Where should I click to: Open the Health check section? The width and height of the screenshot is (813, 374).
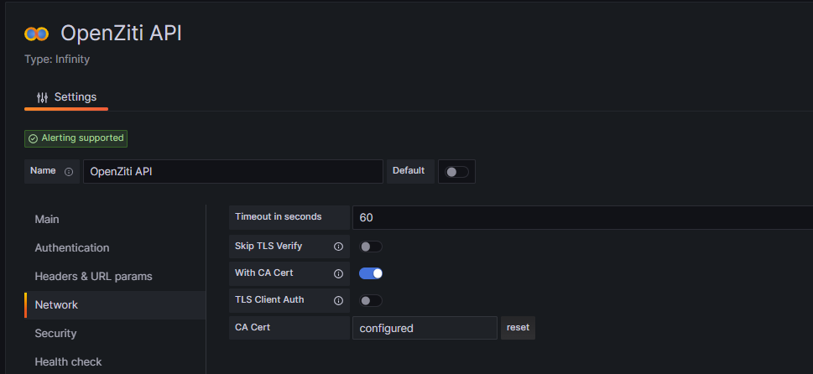pos(68,361)
